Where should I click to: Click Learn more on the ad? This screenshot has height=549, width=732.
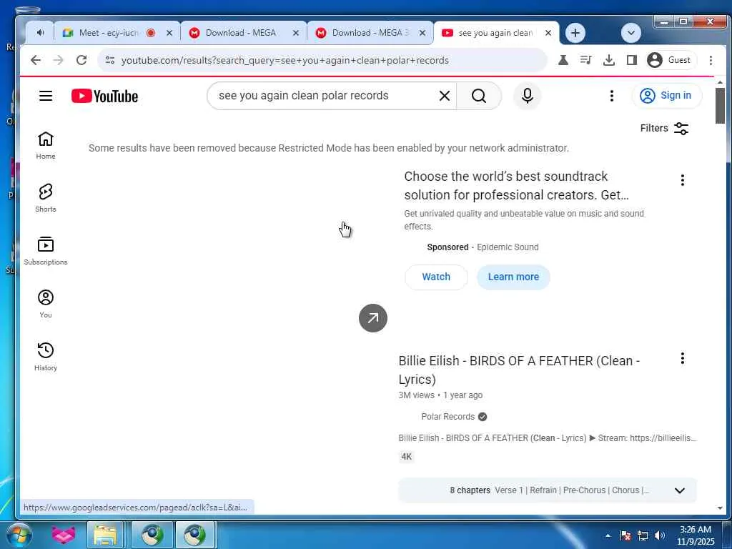click(513, 277)
